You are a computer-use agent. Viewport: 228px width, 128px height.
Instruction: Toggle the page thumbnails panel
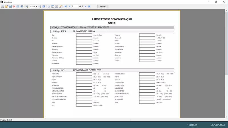tap(53, 6)
